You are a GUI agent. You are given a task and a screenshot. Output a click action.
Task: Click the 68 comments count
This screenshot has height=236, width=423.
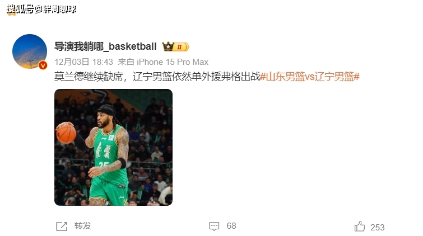[231, 226]
